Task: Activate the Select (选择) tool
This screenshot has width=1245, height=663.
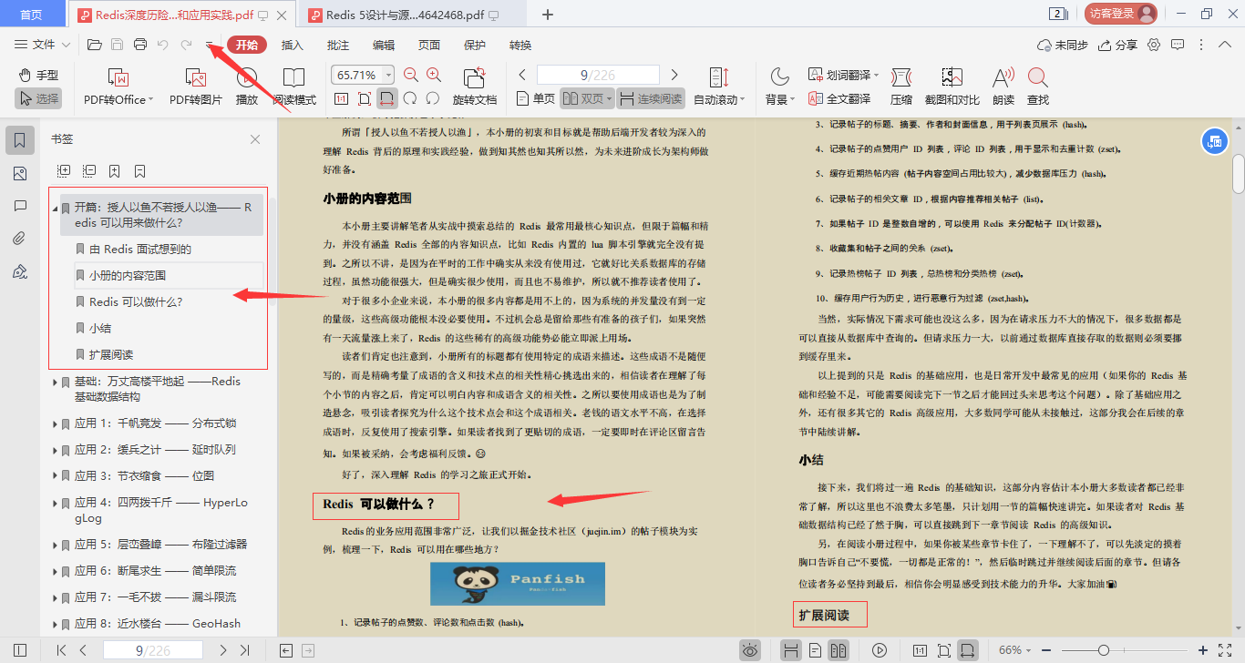Action: coord(38,98)
